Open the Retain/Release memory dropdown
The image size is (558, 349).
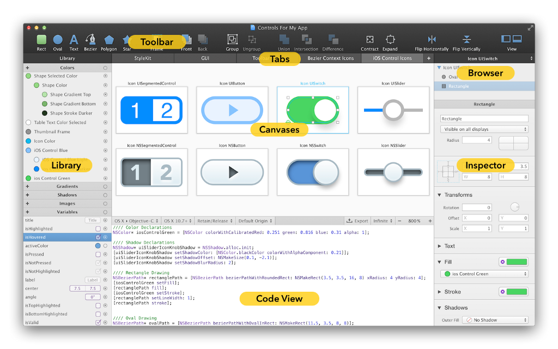[214, 221]
